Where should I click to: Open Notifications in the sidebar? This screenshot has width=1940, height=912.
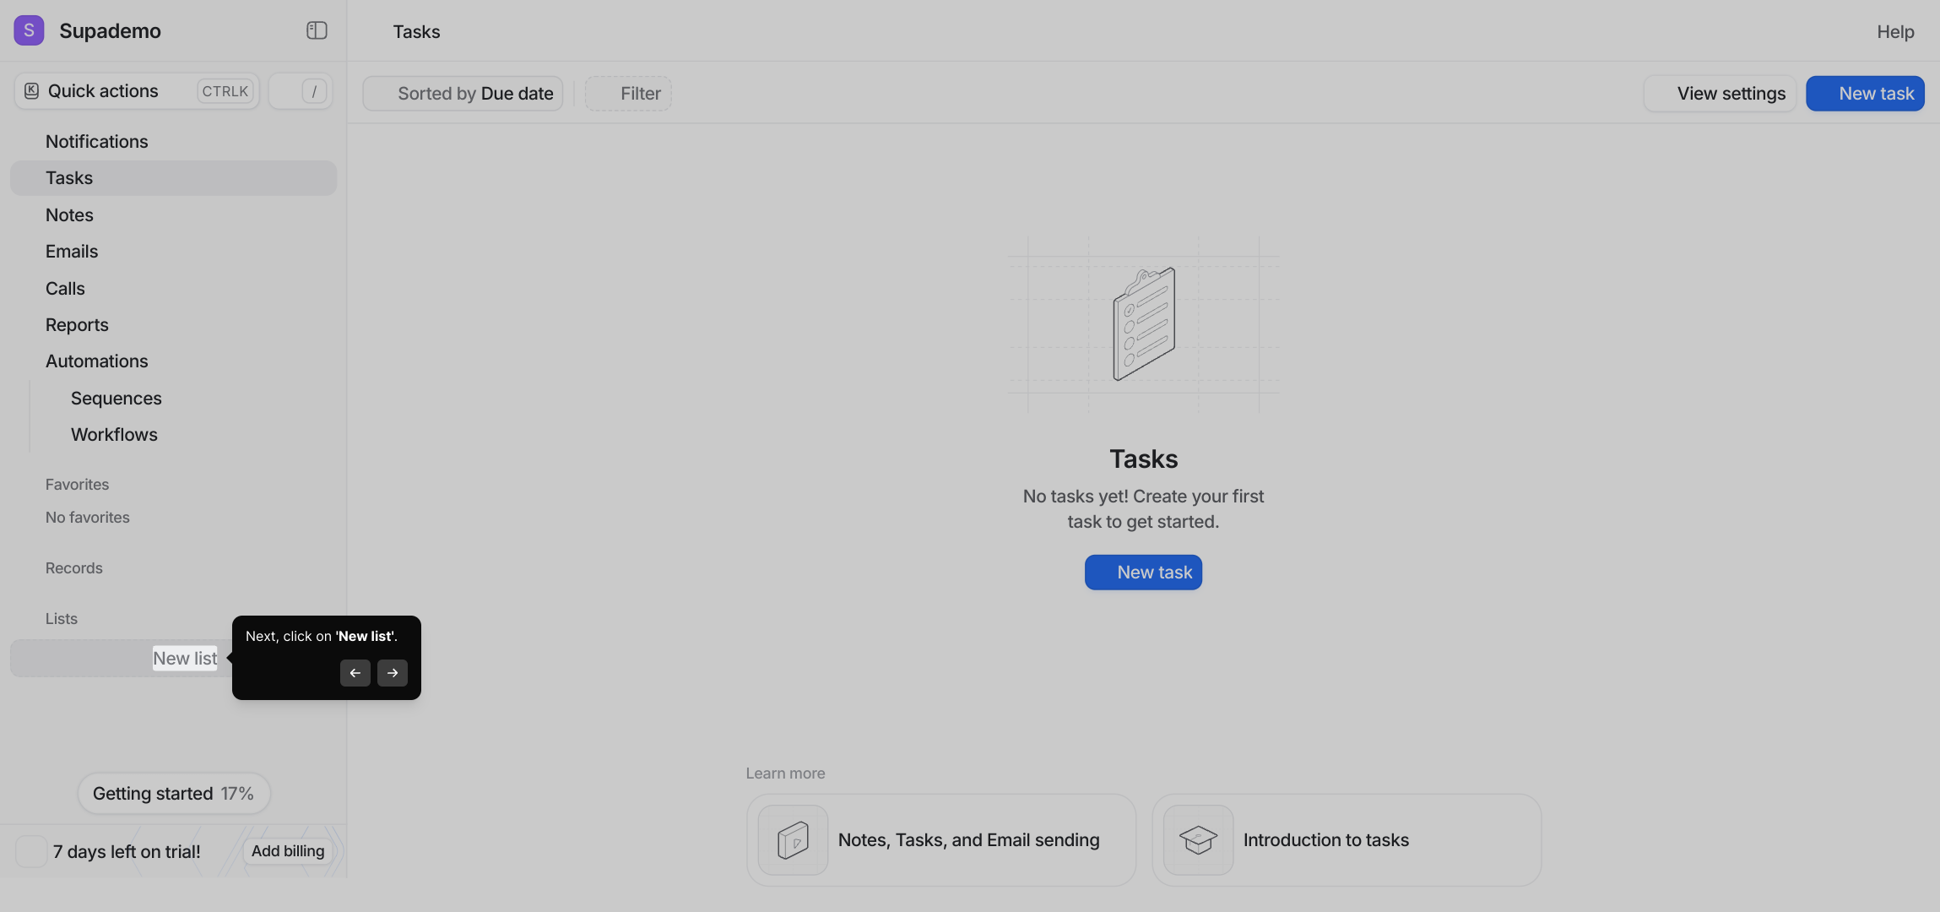click(96, 142)
